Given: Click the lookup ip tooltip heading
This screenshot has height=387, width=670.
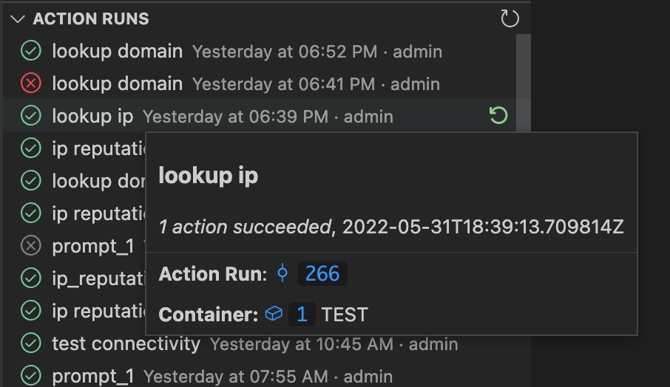Looking at the screenshot, I should [209, 175].
